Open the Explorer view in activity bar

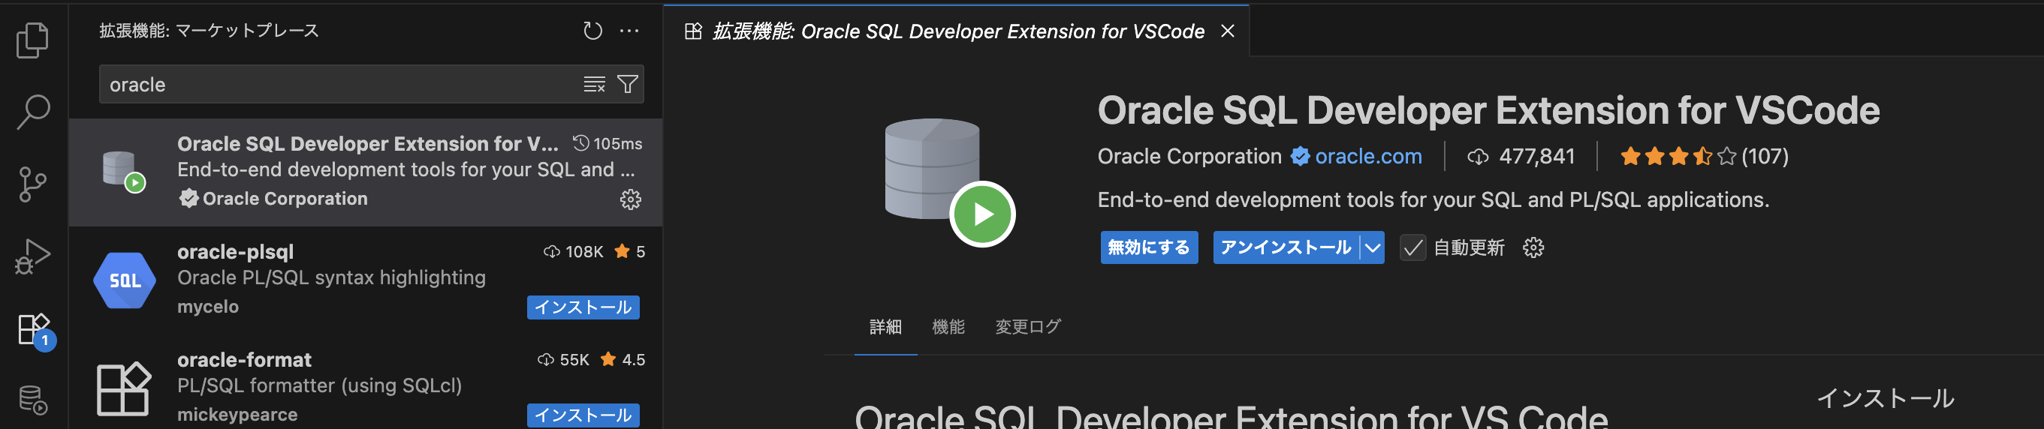(x=32, y=40)
